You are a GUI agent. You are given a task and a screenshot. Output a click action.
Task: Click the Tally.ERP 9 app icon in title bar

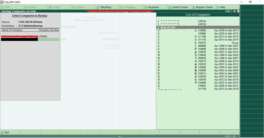(2, 2)
